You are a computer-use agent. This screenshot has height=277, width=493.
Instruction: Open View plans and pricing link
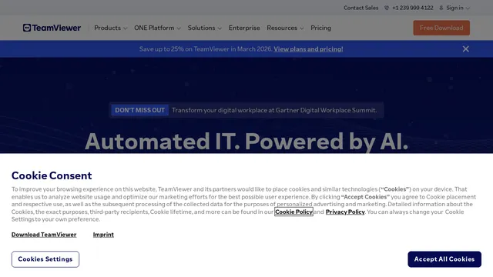(x=308, y=49)
